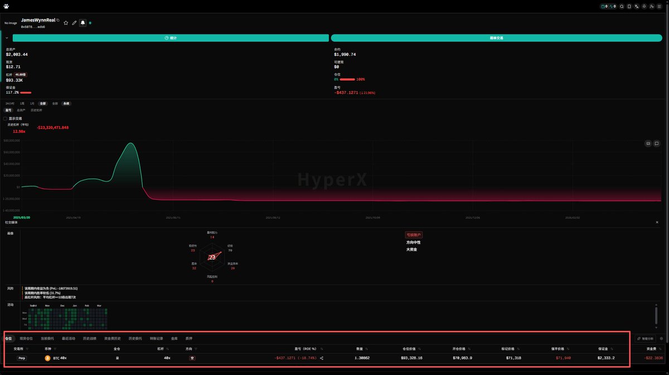Screen dimensions: 669x375
Task: Switch chart to 总资产 view
Action: point(21,110)
